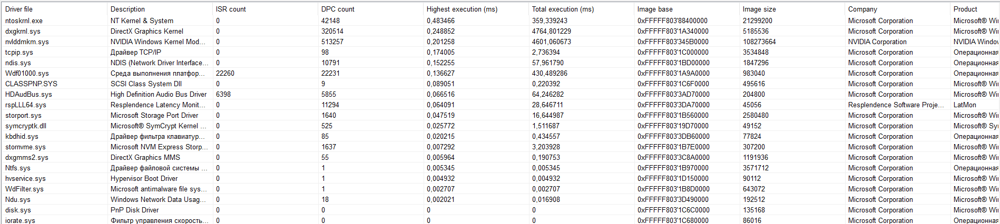Select the storport.sys row
1000x224 pixels.
tap(23, 115)
